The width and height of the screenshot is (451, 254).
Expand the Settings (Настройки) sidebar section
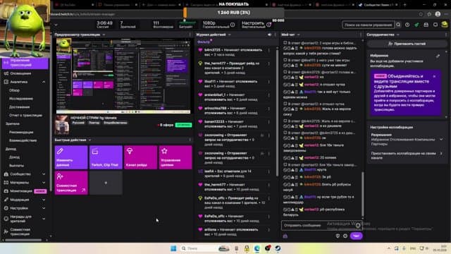[x=44, y=208]
